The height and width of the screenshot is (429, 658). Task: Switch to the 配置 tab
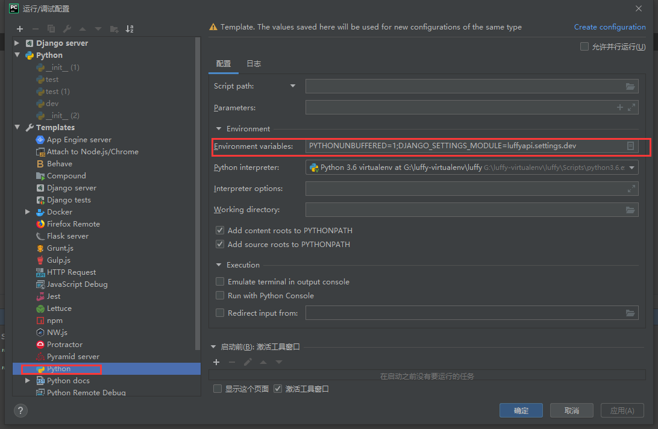(223, 64)
